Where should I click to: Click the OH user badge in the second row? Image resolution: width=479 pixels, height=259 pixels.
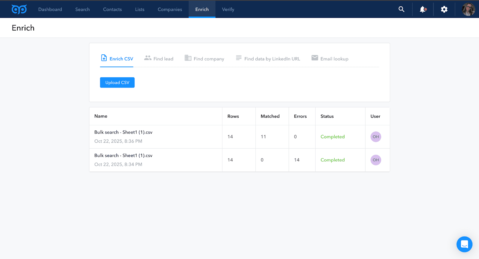point(376,160)
